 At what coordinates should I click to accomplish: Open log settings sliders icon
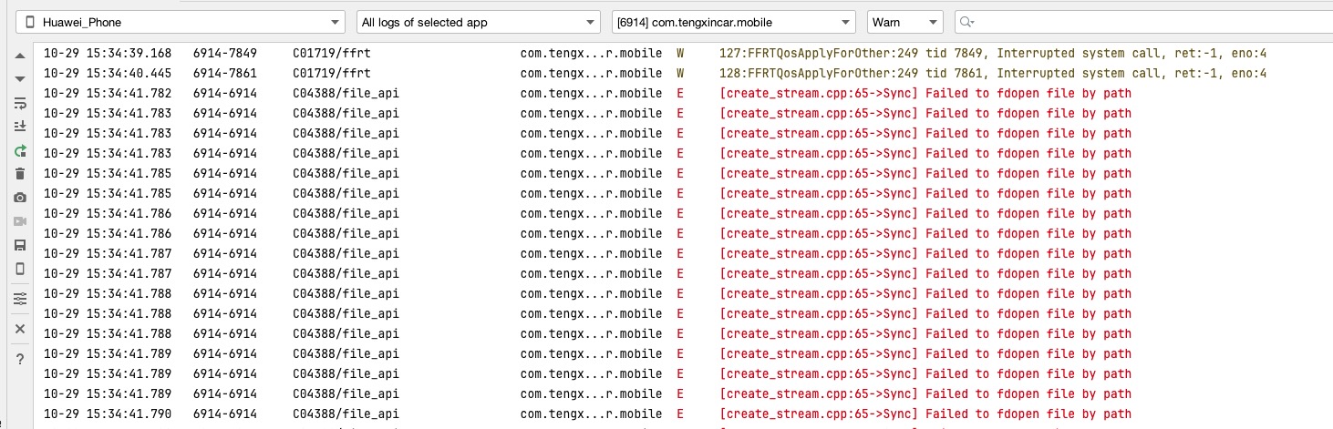[20, 299]
